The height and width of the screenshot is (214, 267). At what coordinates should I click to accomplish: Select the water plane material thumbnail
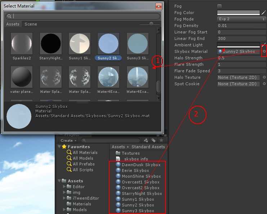22,77
